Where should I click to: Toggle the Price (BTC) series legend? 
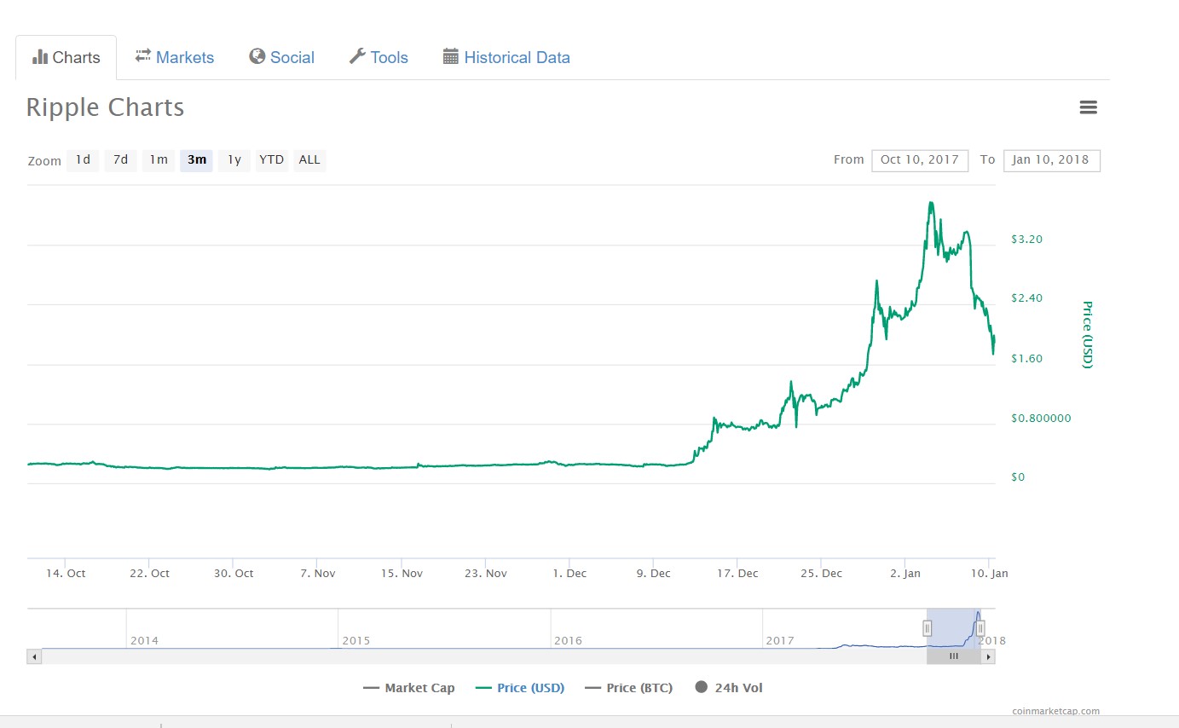[x=629, y=688]
